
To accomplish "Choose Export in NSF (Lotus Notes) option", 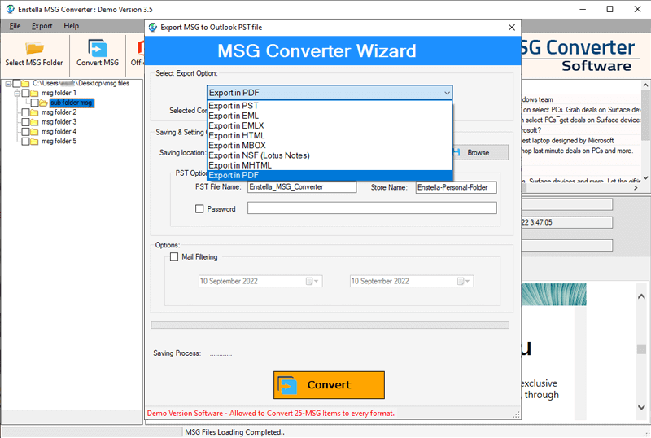I will pyautogui.click(x=330, y=155).
